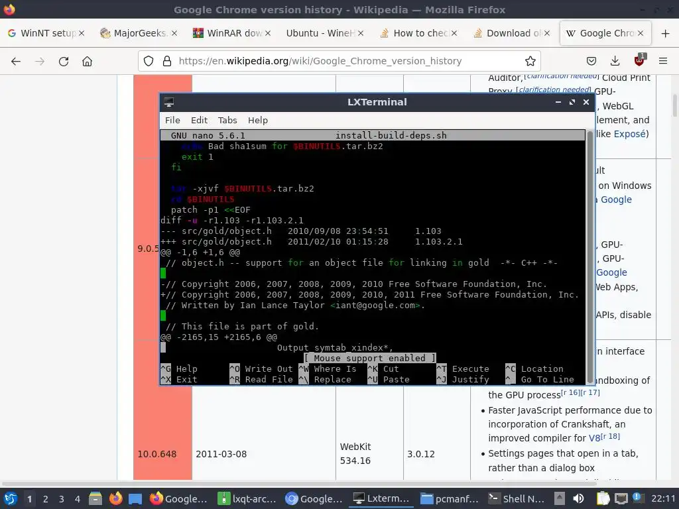Switch to virtual desktop 3

pyautogui.click(x=62, y=499)
